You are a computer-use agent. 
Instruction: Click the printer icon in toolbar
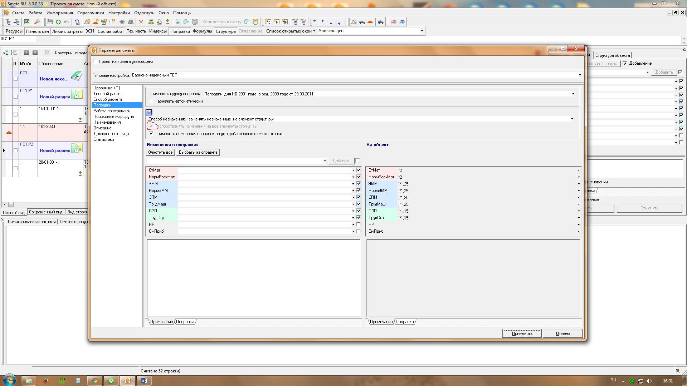(x=122, y=22)
